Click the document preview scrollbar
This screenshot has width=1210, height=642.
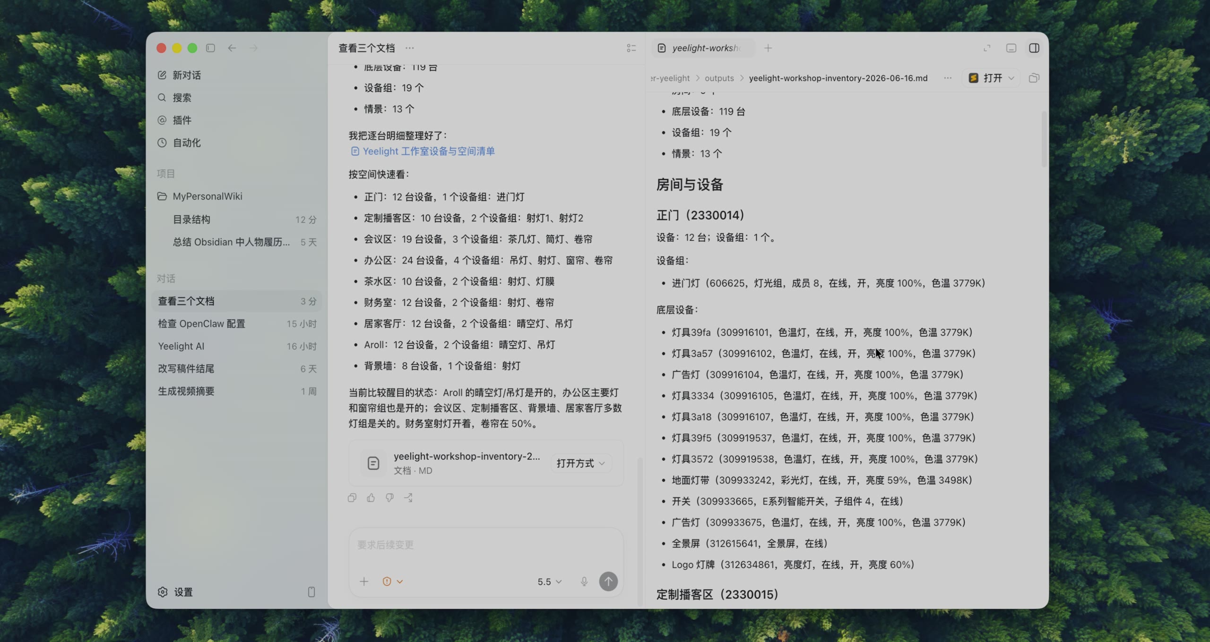coord(1044,139)
